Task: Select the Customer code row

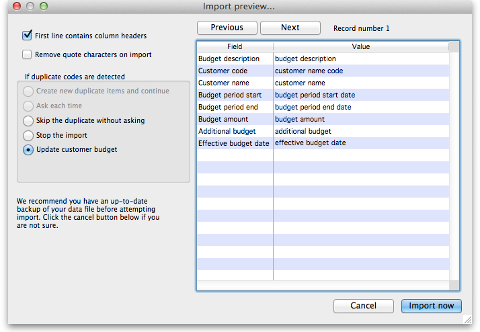Action: point(223,71)
